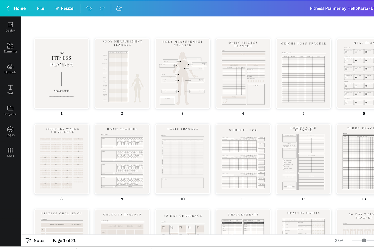Go back using the Home chevron
Screen dimensions: 374x249
click(x=8, y=8)
